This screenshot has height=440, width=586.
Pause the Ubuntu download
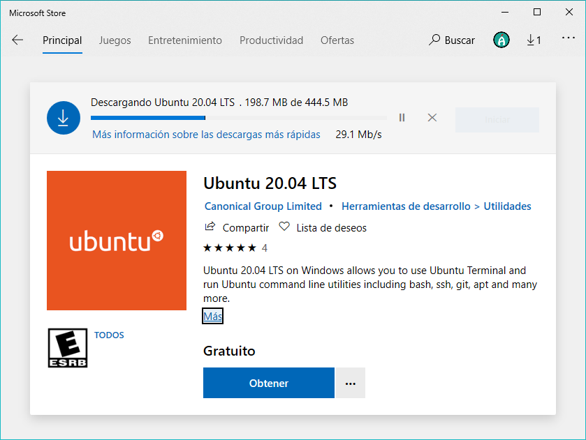tap(402, 117)
